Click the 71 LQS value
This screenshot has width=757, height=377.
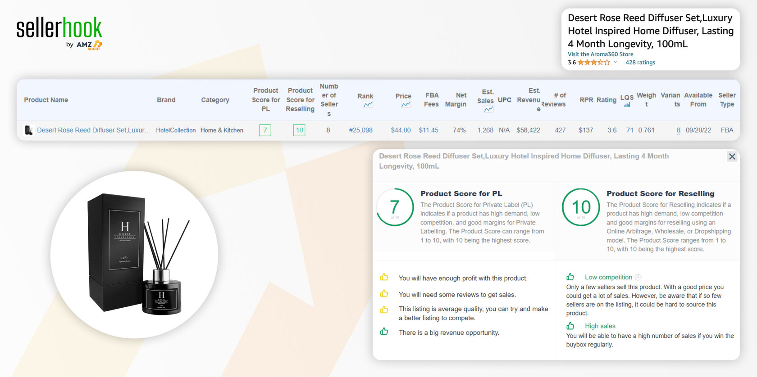(x=630, y=130)
